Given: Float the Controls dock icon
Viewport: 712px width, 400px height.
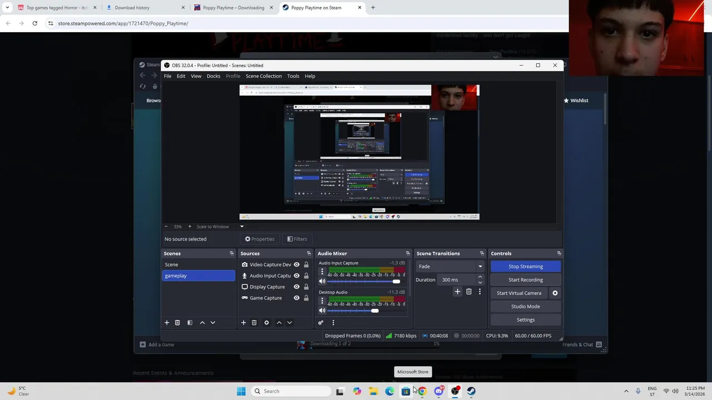Looking at the screenshot, I should [x=559, y=253].
